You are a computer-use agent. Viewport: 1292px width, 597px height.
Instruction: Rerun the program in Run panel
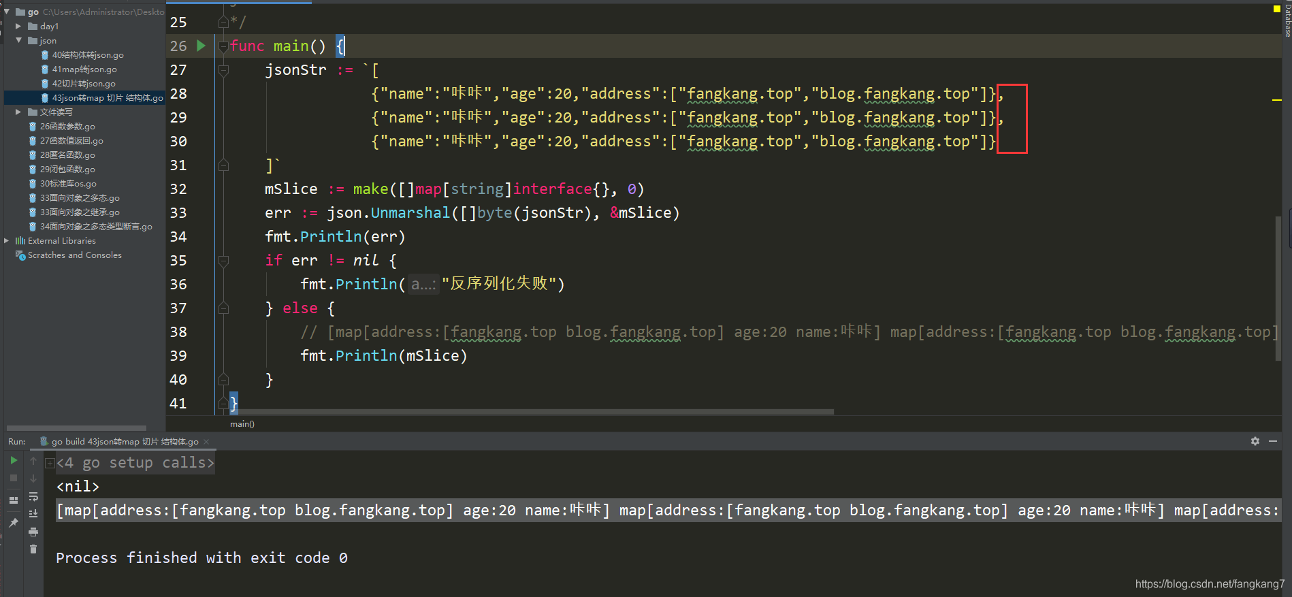[14, 461]
